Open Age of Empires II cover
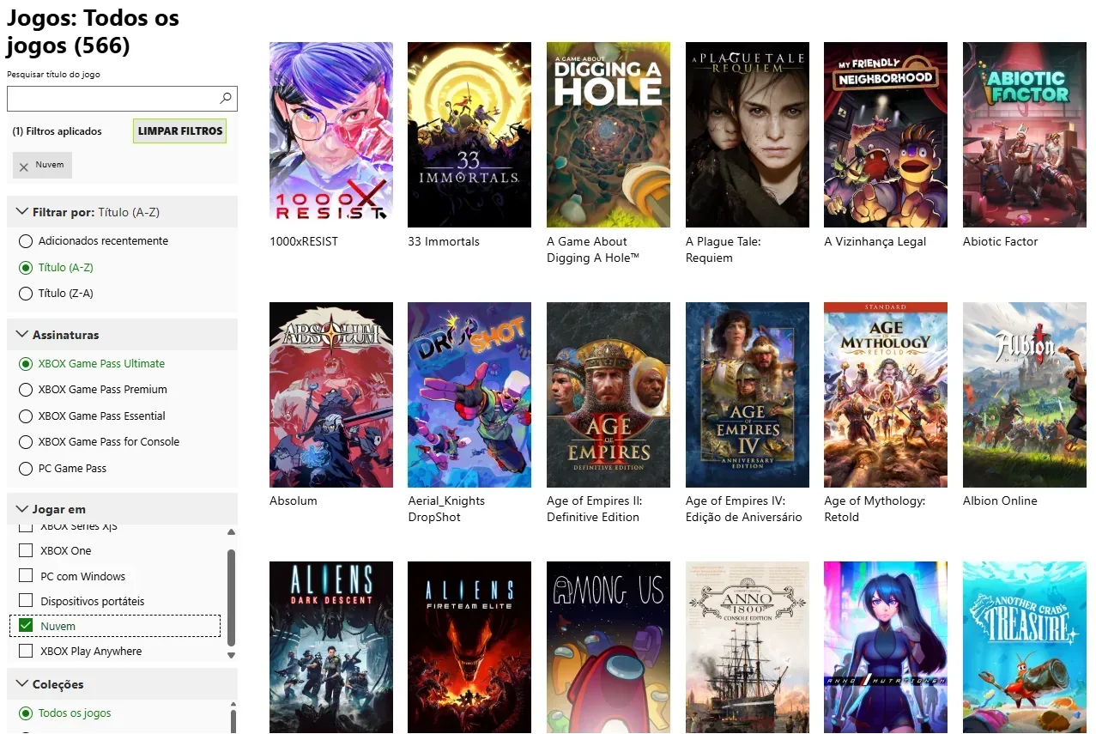Viewport: 1096px width, 734px height. (609, 395)
